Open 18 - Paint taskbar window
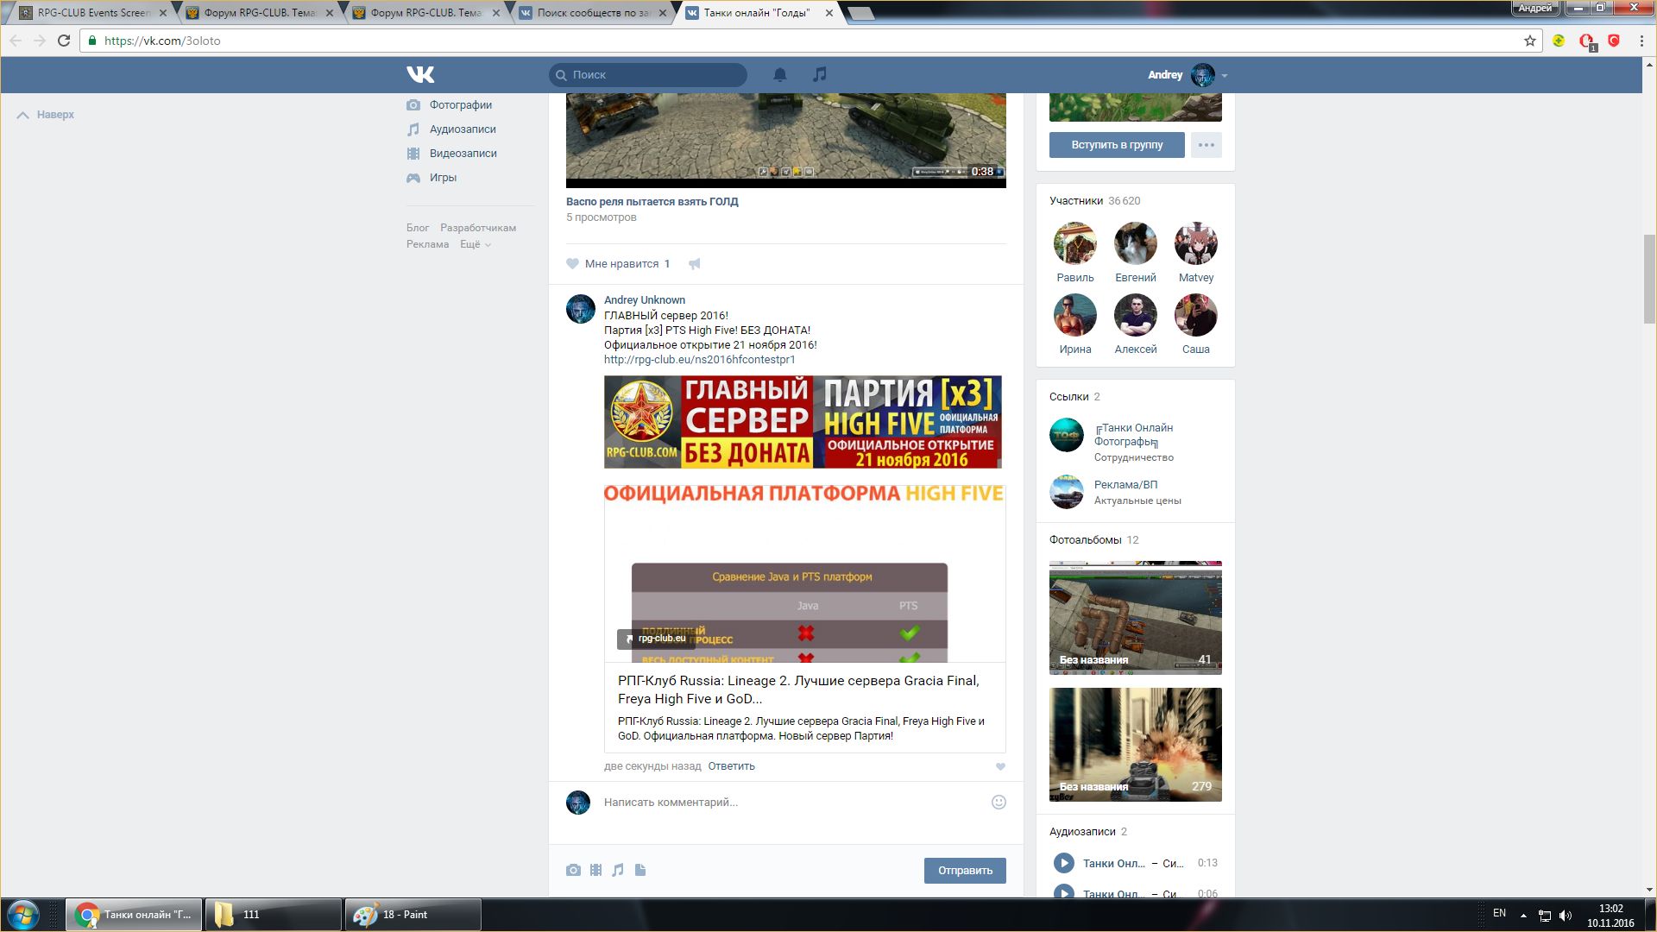The image size is (1657, 932). (413, 915)
